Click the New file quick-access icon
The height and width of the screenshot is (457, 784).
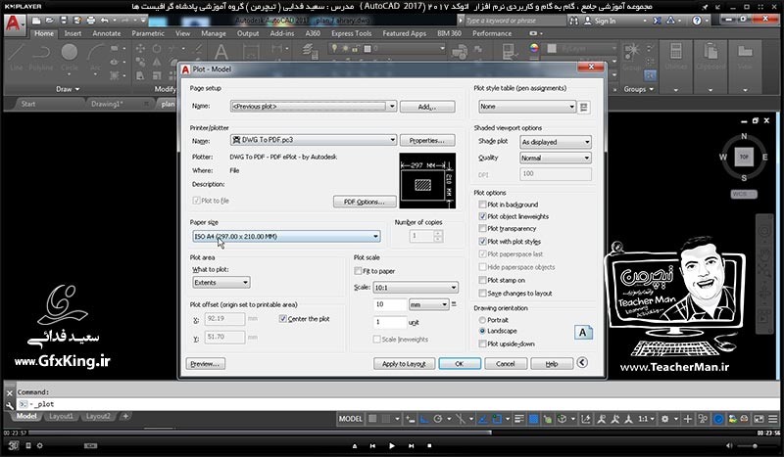click(x=36, y=21)
